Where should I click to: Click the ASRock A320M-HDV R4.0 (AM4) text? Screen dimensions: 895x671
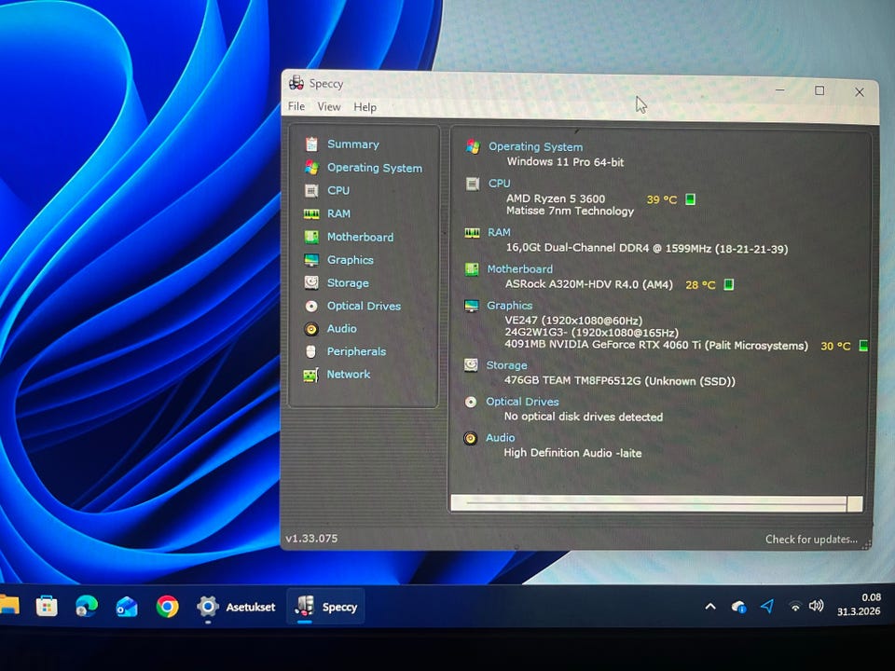[x=589, y=284]
